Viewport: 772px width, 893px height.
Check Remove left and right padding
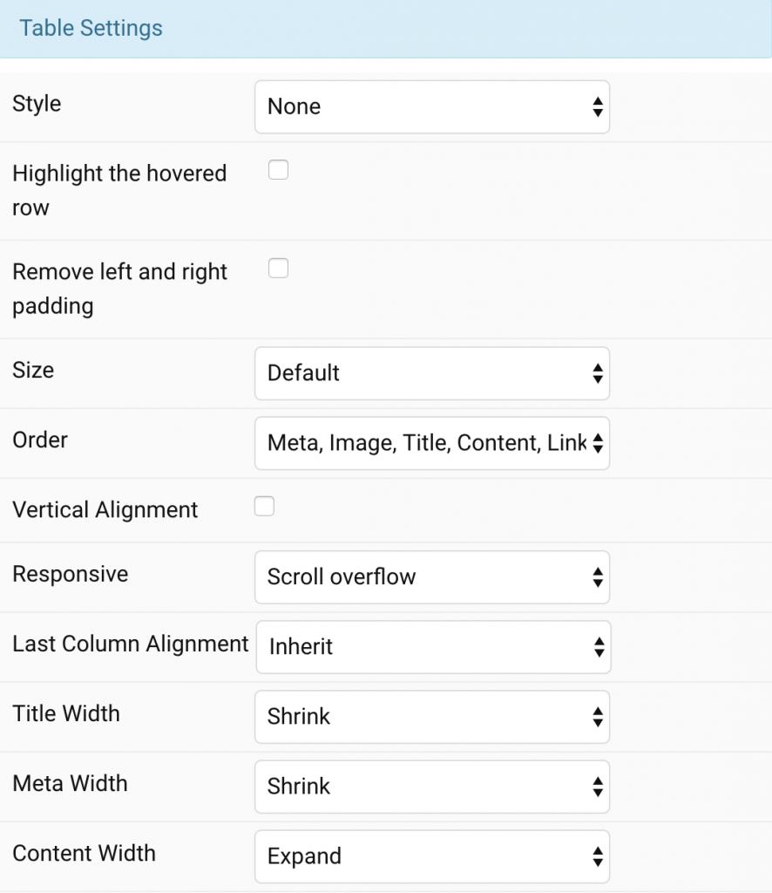(278, 268)
